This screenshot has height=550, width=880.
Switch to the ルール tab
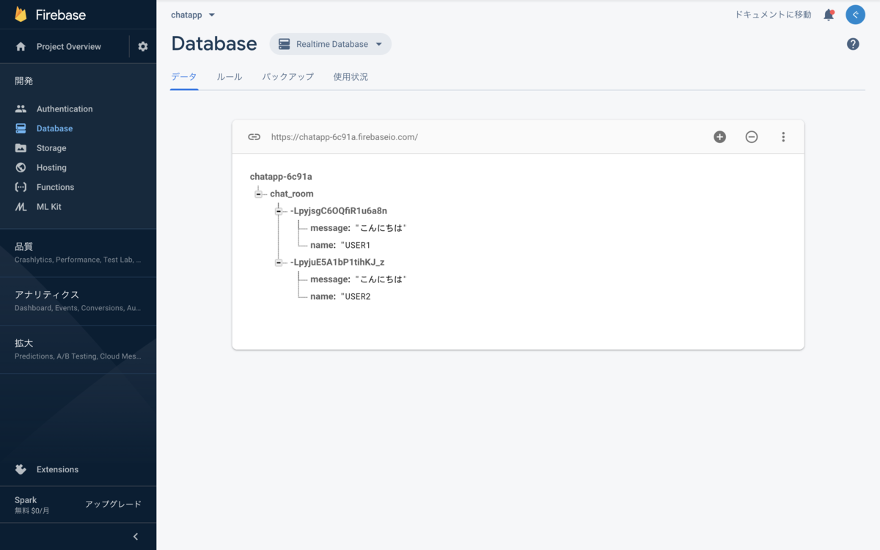pyautogui.click(x=230, y=76)
